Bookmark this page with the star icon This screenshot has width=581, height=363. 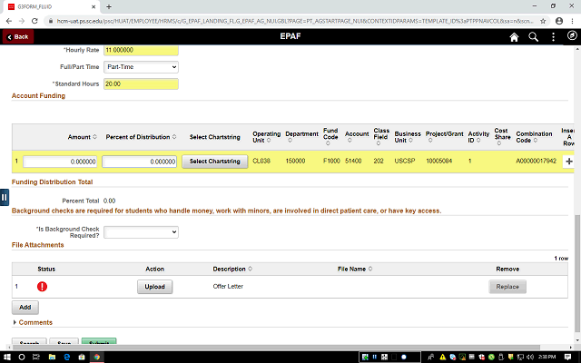543,21
